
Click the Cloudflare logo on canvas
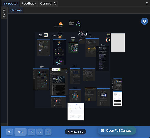(x=59, y=25)
